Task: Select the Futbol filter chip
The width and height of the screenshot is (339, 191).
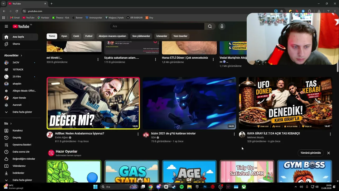Action: [89, 36]
